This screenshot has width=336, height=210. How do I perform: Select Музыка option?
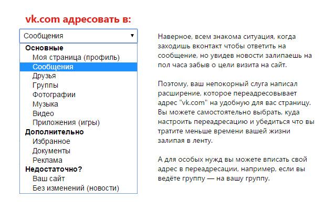click(x=78, y=104)
